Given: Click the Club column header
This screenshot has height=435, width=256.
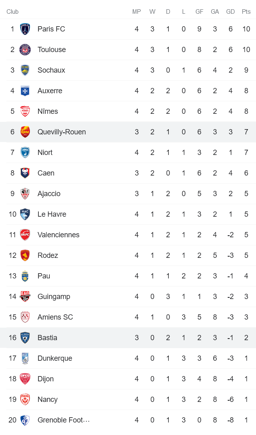Looking at the screenshot, I should pos(13,12).
